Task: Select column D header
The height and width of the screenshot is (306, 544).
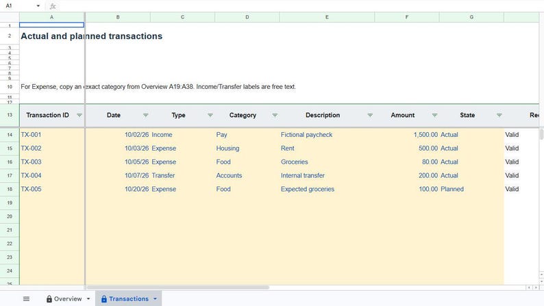Action: click(247, 17)
